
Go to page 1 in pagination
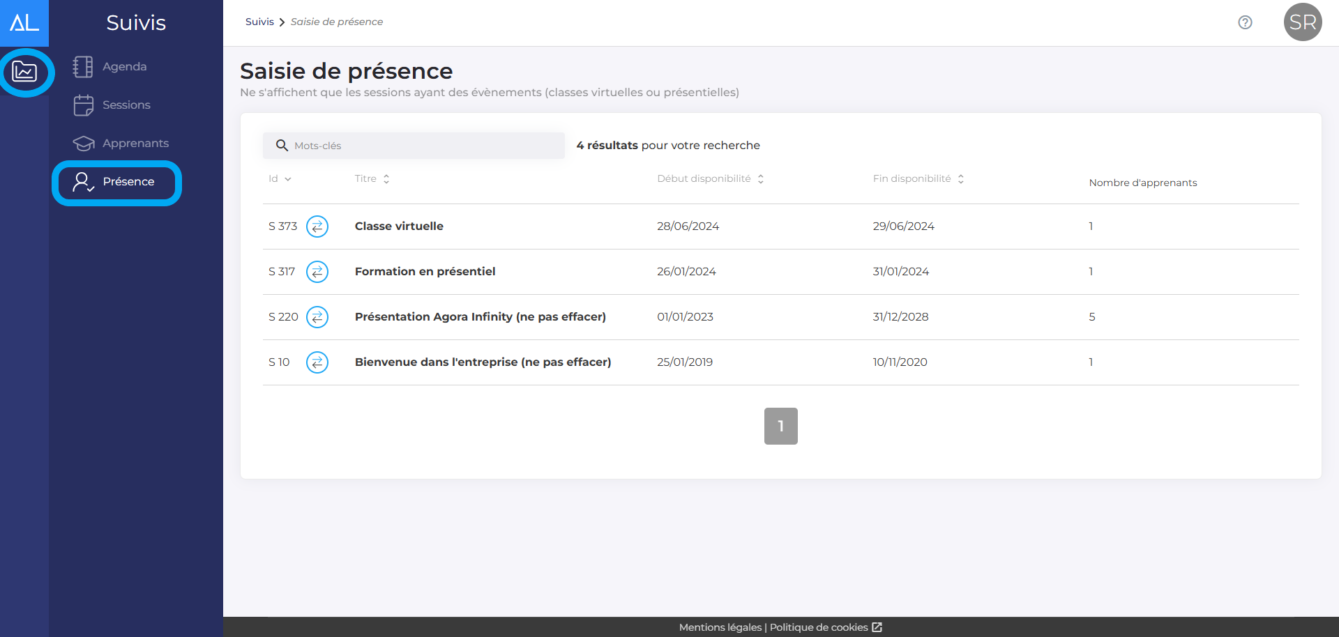[781, 426]
